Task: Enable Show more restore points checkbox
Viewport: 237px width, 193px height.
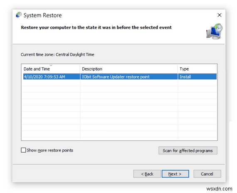Action: [x=23, y=150]
